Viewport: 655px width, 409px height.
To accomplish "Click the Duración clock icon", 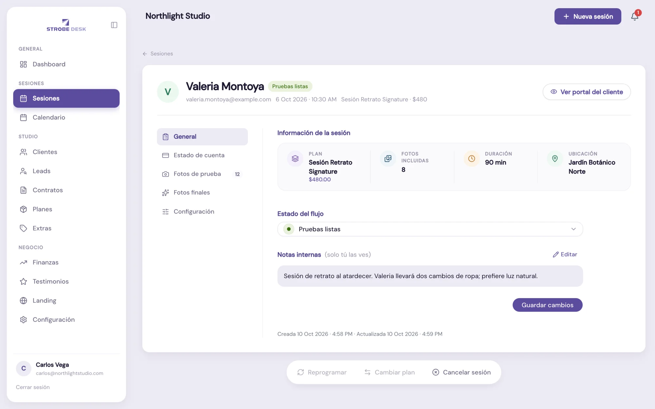I will coord(472,158).
